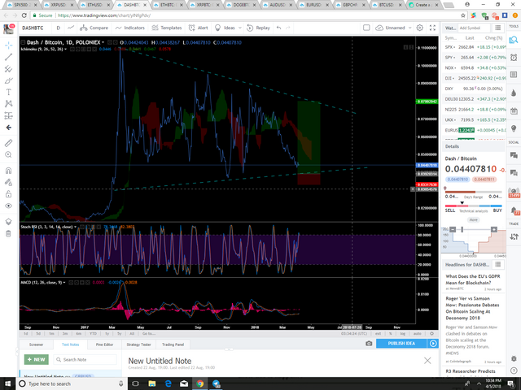Open the economic calendar sidebar icon
Screen dimensions: 521x390
(514, 110)
